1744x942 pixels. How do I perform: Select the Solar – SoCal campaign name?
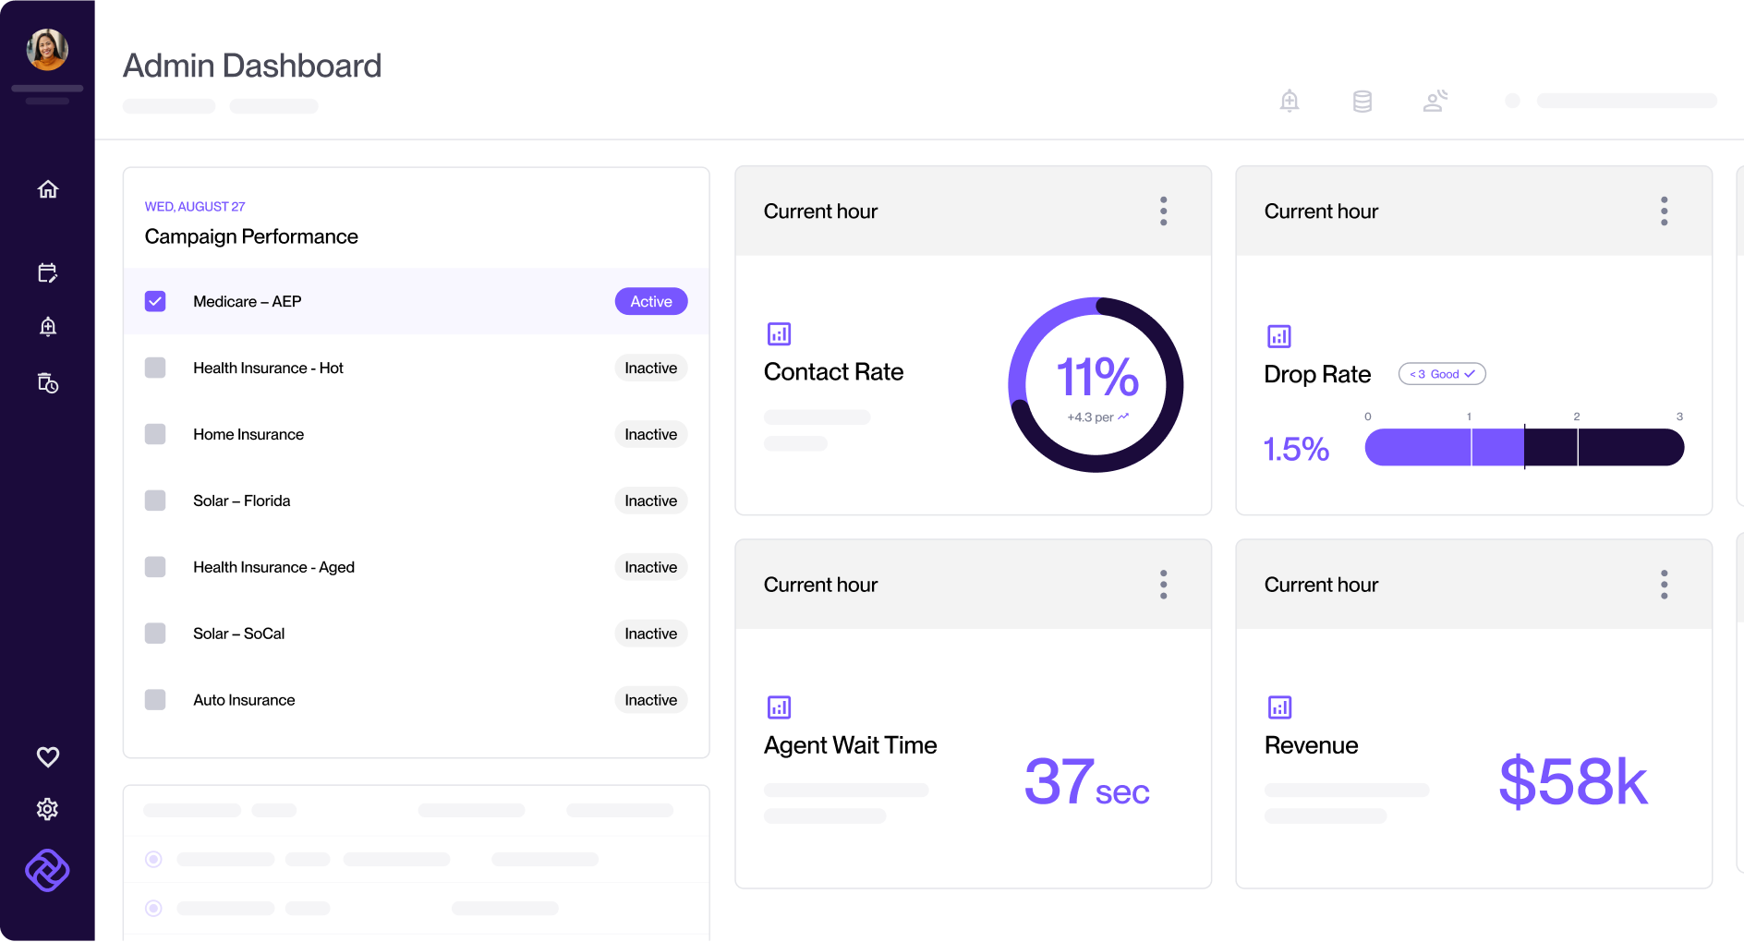coord(239,634)
